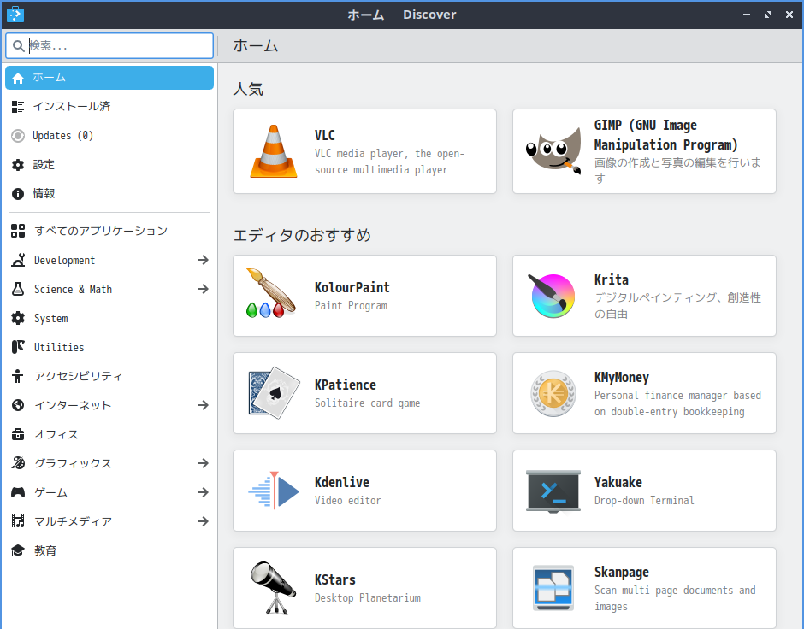
Task: Click the 設定 gear icon
Action: (x=18, y=164)
